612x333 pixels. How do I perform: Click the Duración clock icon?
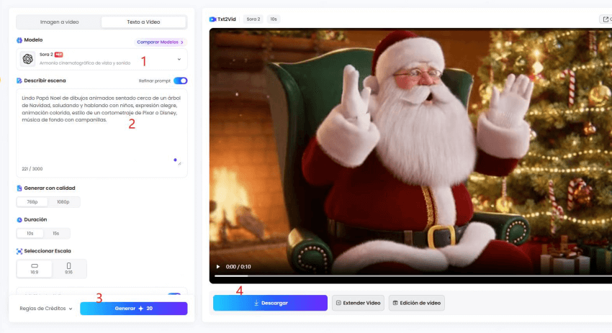[19, 220]
